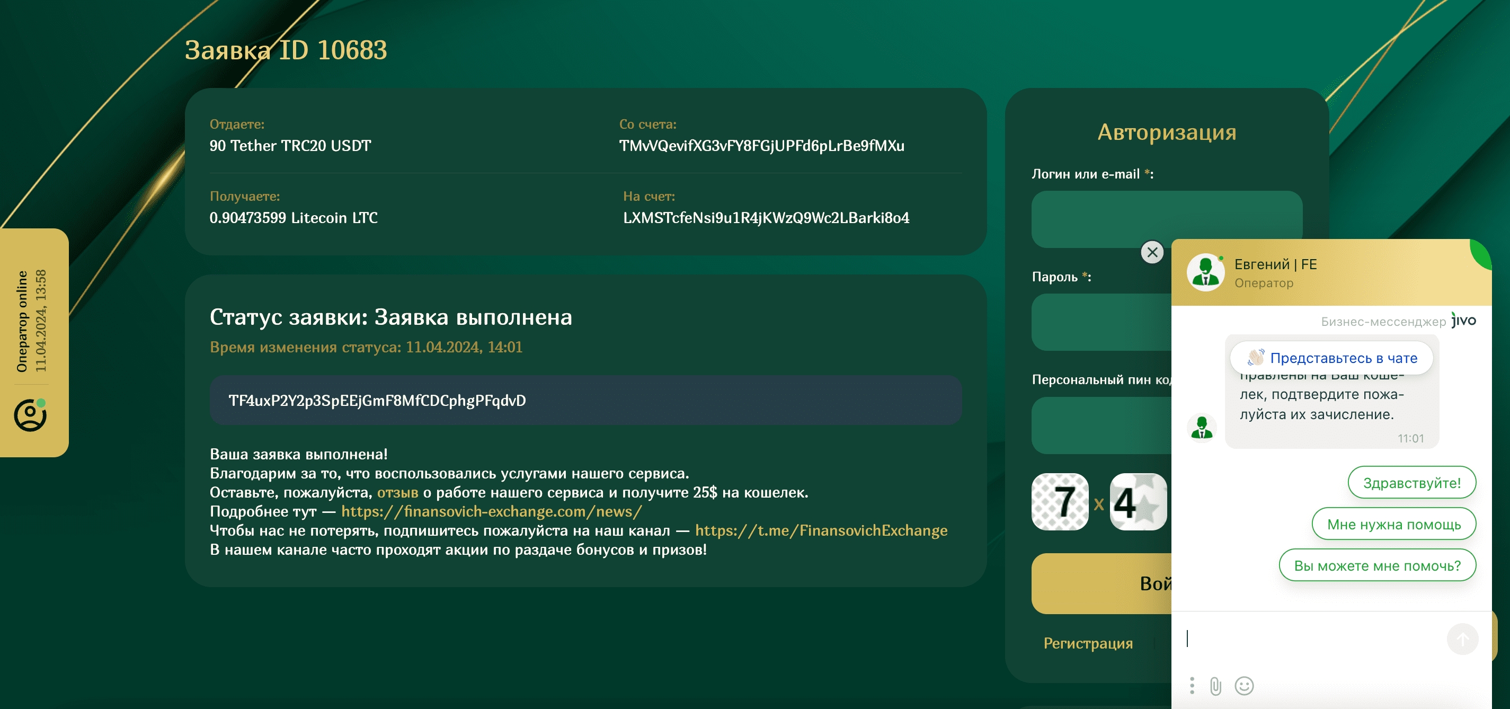The width and height of the screenshot is (1510, 709).
Task: Open the chat options three-dot menu
Action: [1192, 686]
